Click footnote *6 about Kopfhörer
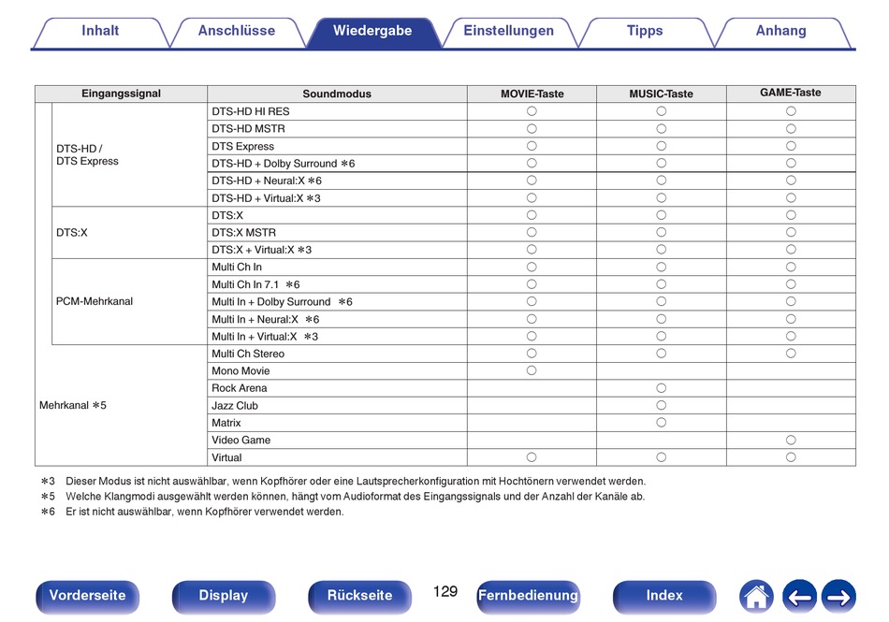Image resolution: width=889 pixels, height=622 pixels. [192, 513]
